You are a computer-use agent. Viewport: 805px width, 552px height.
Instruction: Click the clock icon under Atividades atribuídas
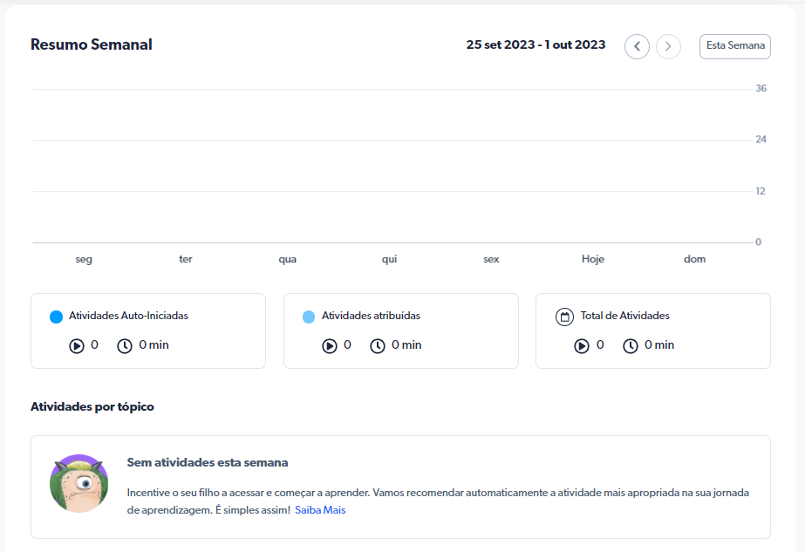[378, 345]
